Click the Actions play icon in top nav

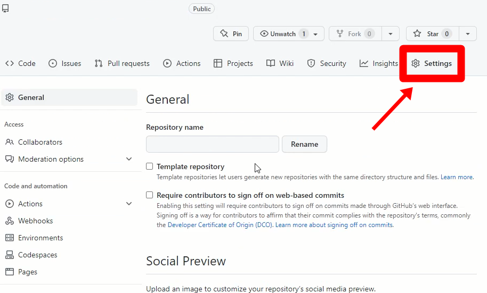click(167, 63)
